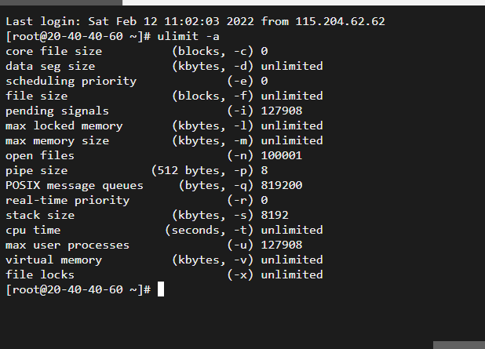Click the max locked memory label
The width and height of the screenshot is (485, 349).
(64, 125)
